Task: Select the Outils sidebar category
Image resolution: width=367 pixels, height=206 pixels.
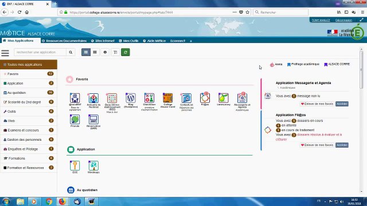Action: (29, 112)
